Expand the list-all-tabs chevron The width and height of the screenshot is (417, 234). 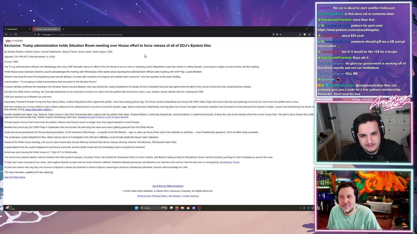click(307, 29)
